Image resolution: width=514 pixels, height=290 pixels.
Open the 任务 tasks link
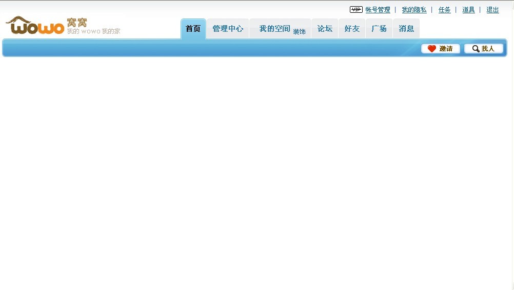[445, 10]
